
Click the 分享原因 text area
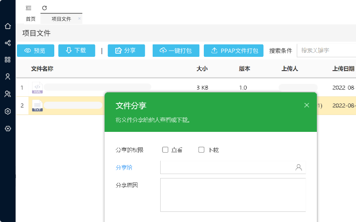click(x=233, y=195)
